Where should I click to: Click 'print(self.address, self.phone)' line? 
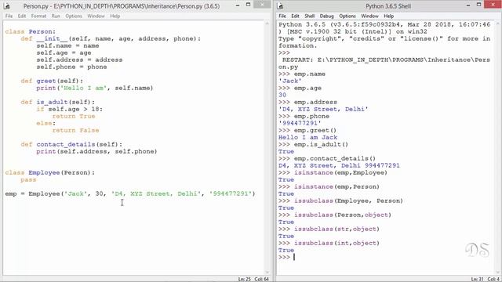[x=96, y=151]
